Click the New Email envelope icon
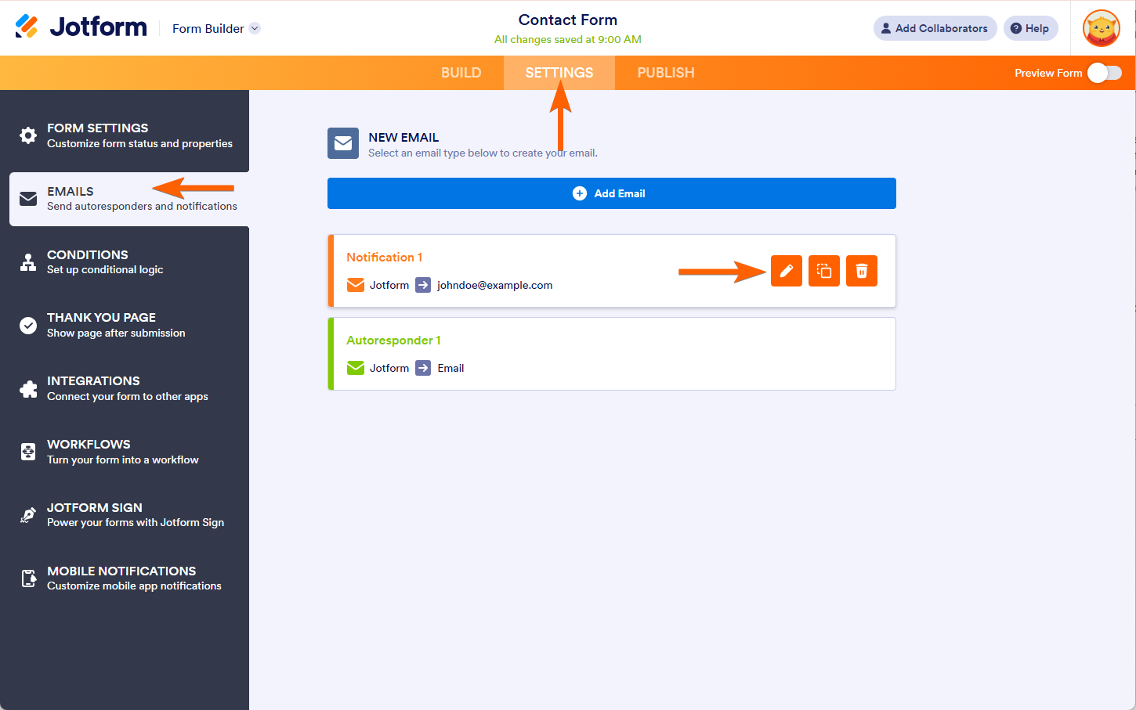This screenshot has width=1136, height=710. [x=343, y=143]
